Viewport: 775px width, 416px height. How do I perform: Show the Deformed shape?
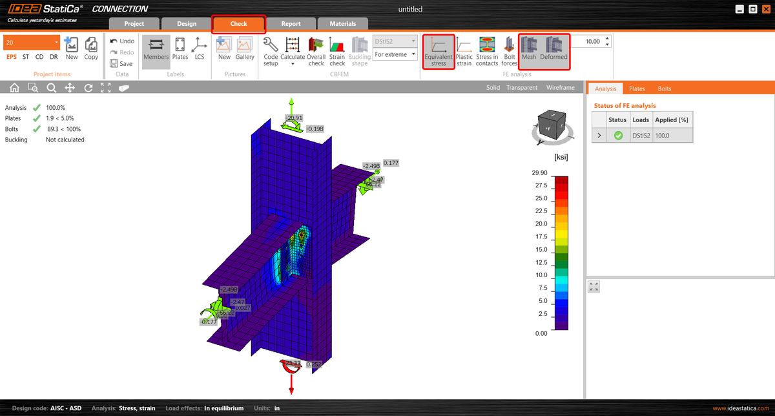[553, 52]
